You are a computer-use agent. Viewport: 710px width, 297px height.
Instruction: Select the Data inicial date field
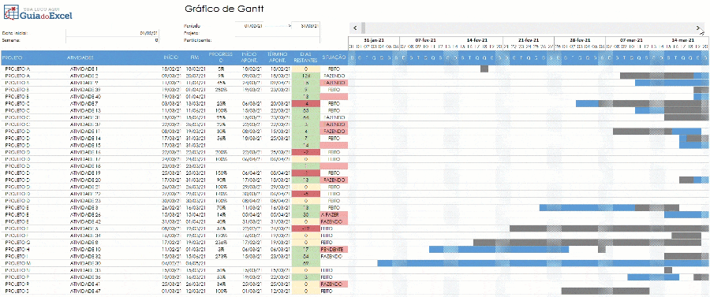pyautogui.click(x=112, y=32)
